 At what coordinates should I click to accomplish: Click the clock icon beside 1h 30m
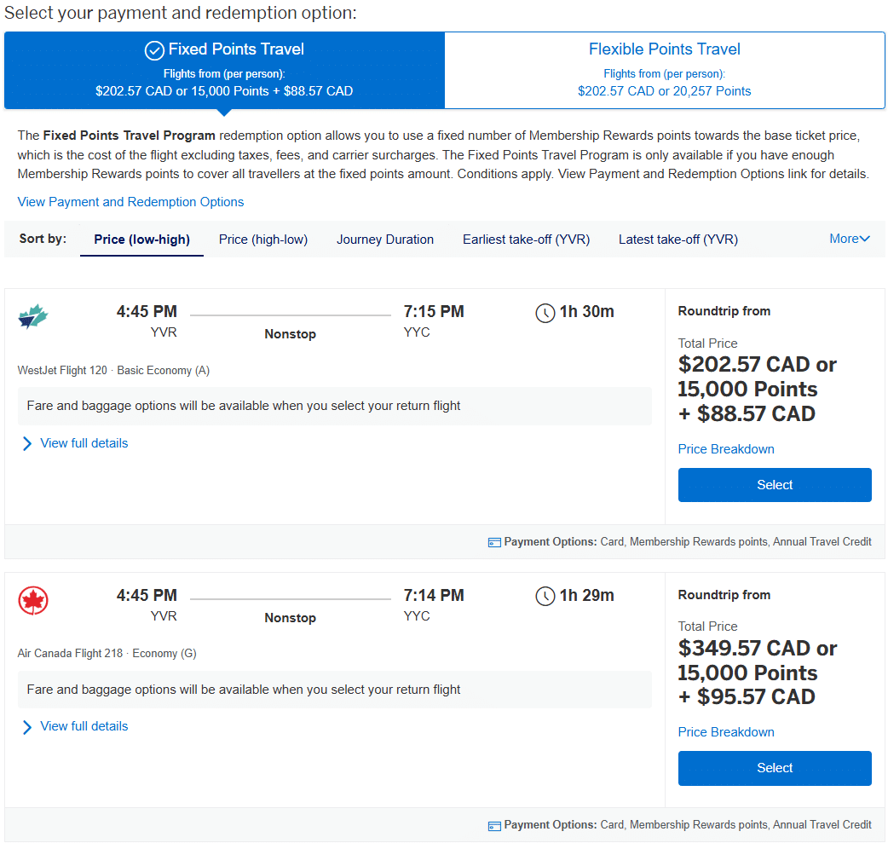tap(545, 313)
